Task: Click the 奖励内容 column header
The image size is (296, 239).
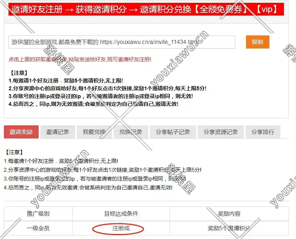Action: (x=229, y=214)
